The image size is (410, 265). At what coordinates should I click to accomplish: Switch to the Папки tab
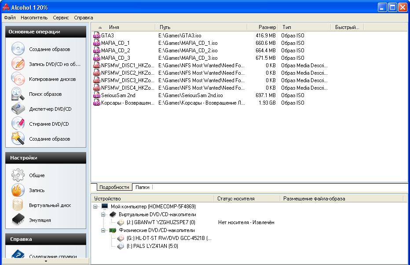tap(142, 187)
